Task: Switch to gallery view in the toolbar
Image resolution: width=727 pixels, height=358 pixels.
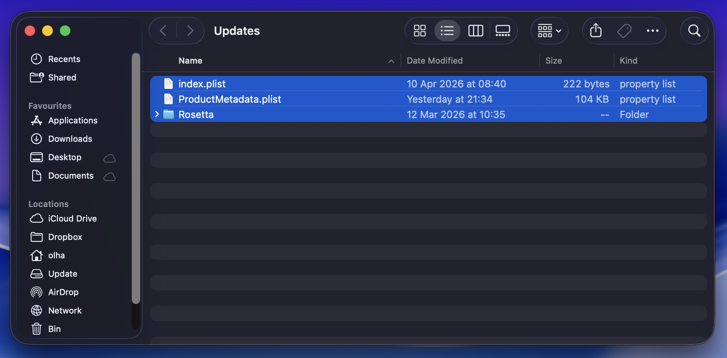Action: (503, 31)
